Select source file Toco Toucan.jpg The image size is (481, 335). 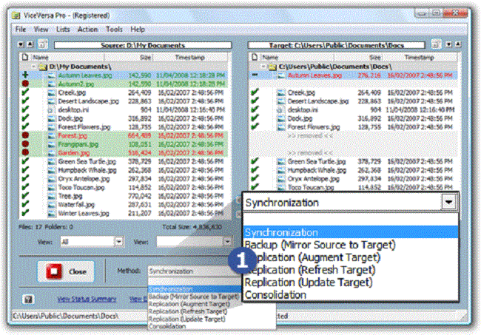tap(81, 187)
